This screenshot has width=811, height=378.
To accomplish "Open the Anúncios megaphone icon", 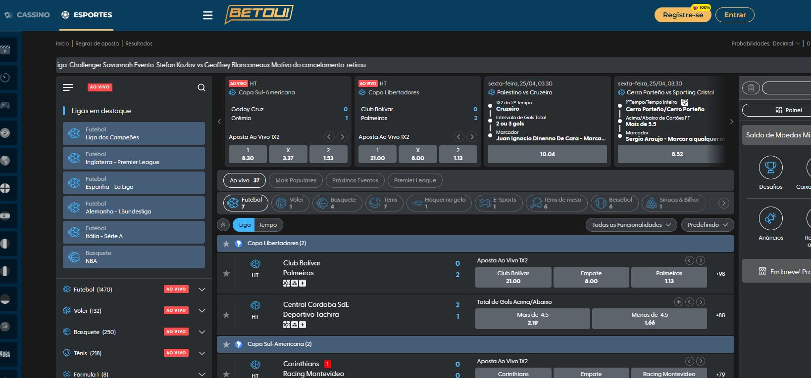I will (x=771, y=218).
